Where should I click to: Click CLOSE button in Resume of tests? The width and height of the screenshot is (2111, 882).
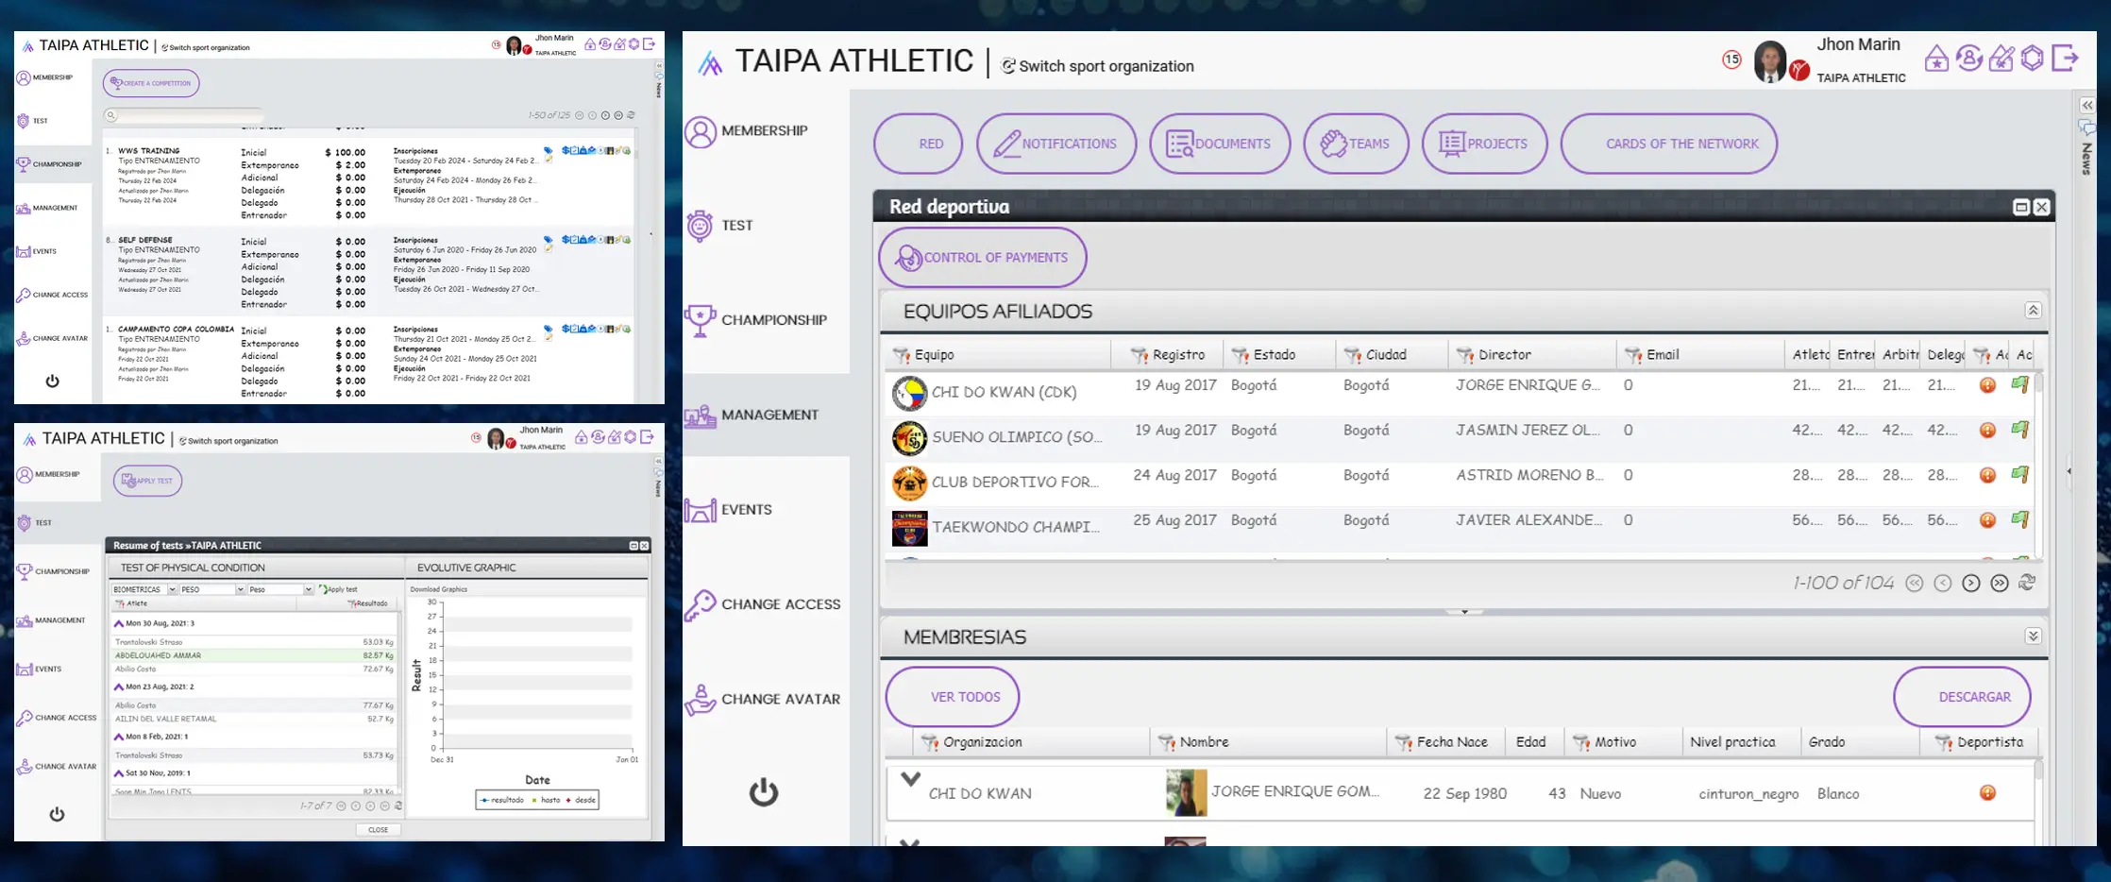[379, 830]
